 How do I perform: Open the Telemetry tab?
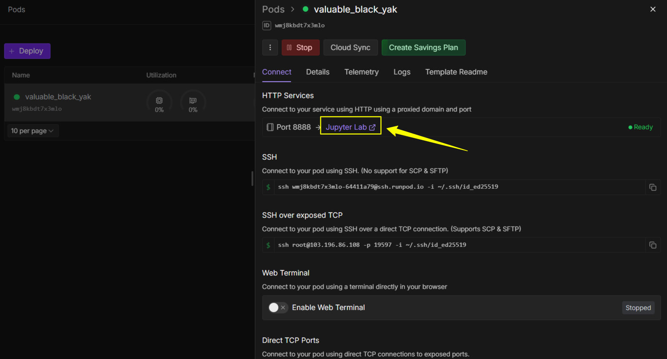(361, 72)
